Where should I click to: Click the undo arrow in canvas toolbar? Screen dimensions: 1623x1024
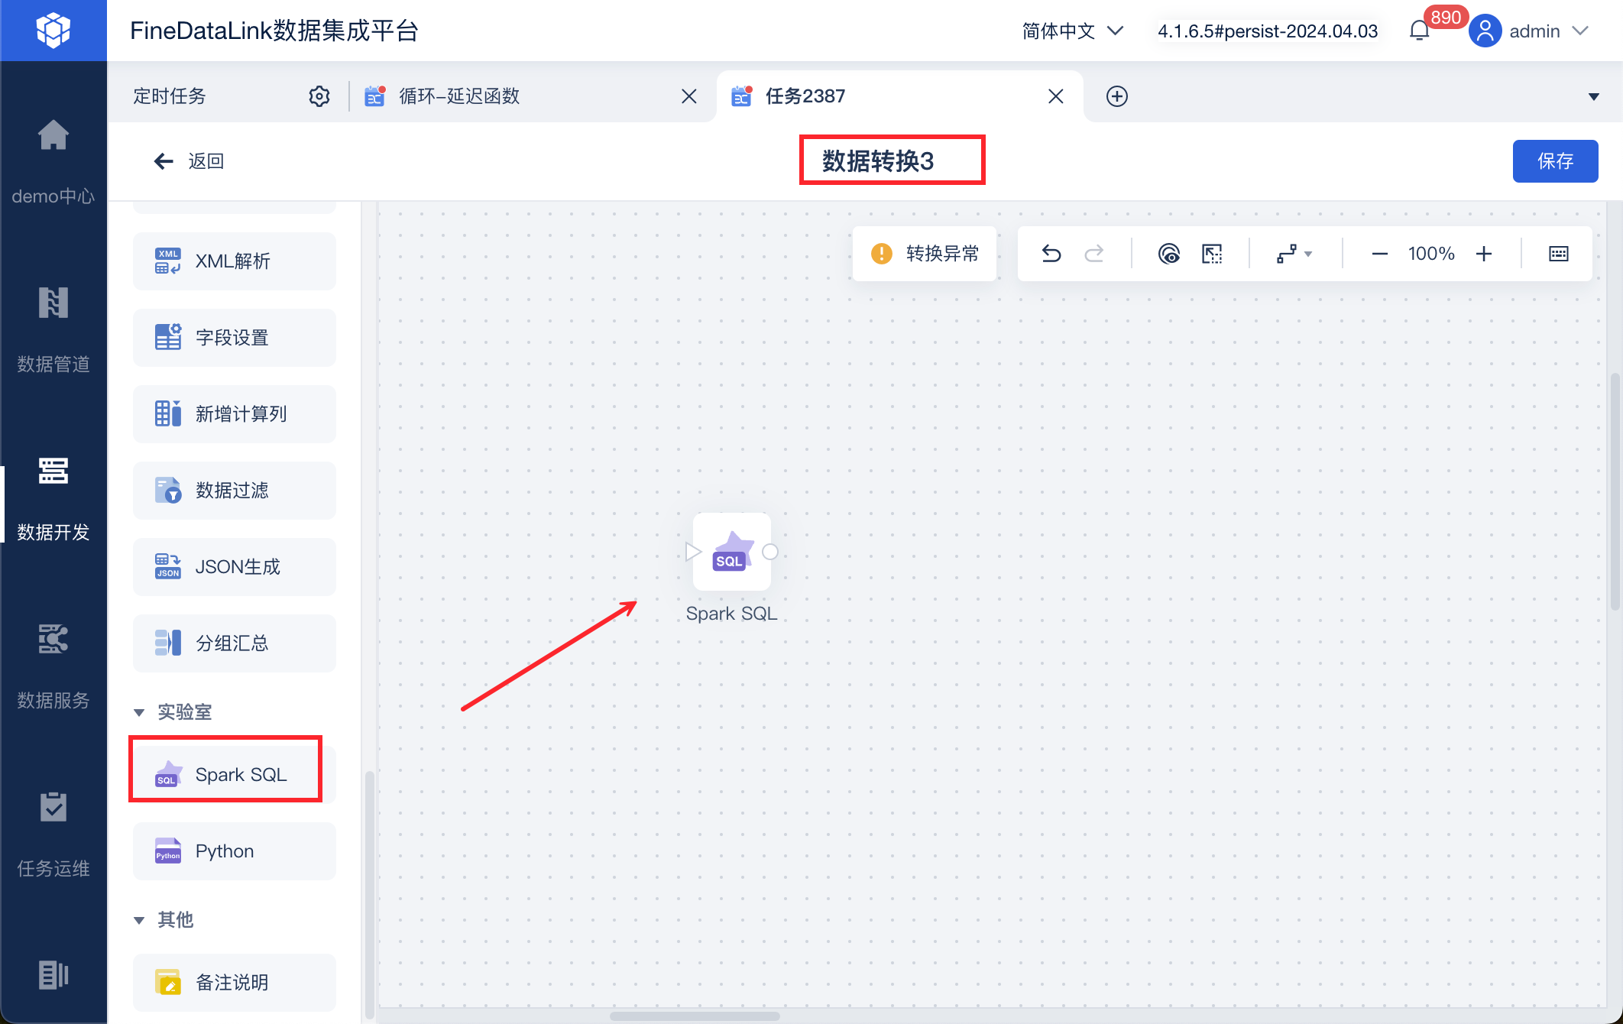coord(1051,254)
